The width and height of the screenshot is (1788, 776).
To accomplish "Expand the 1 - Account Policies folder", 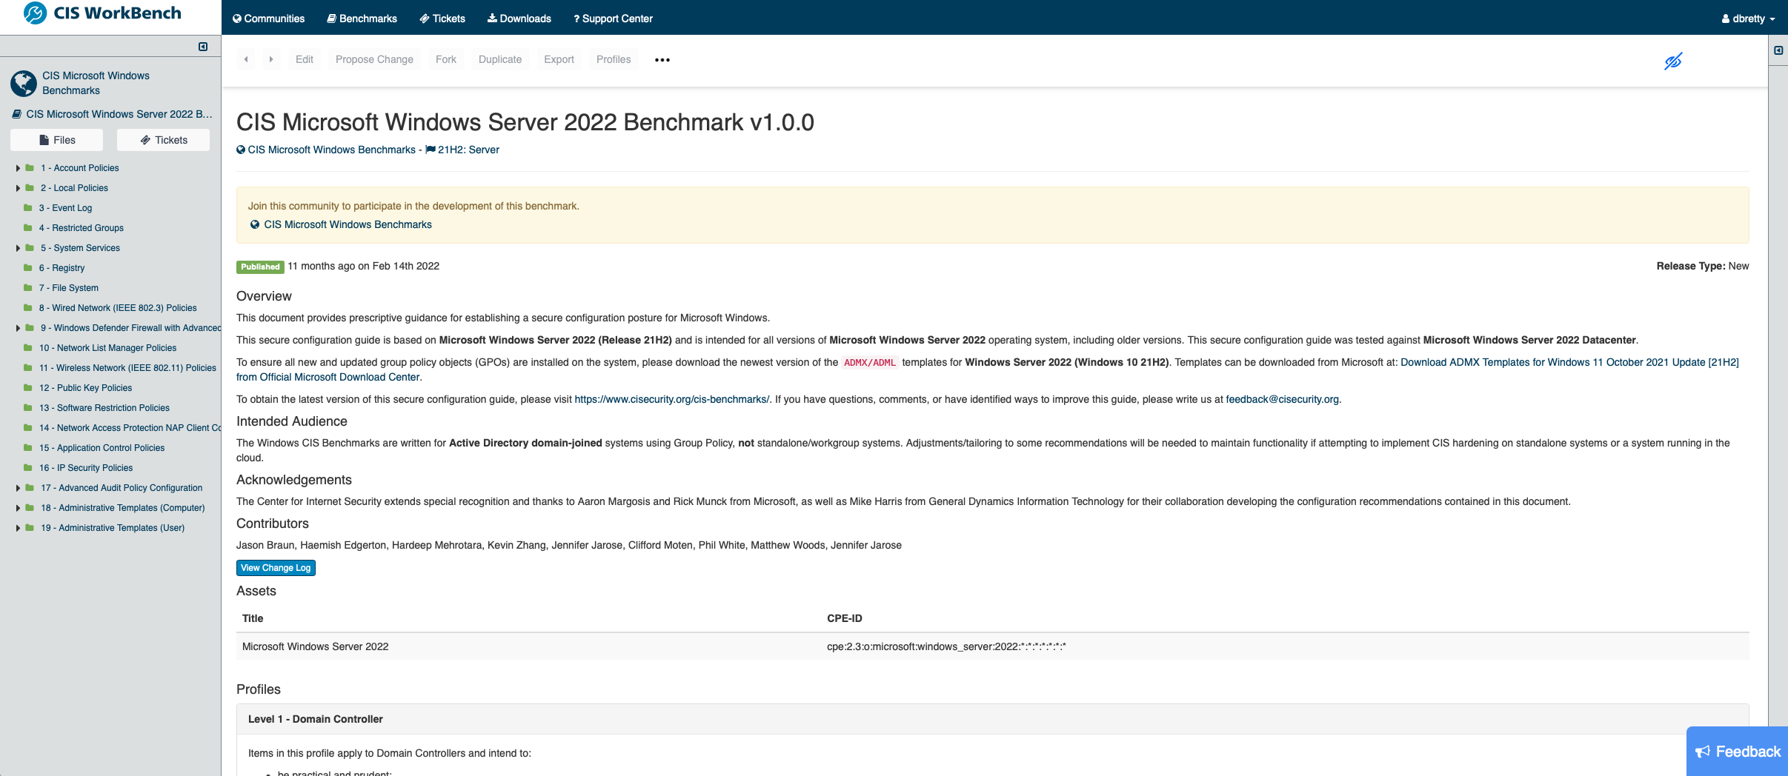I will 18,168.
